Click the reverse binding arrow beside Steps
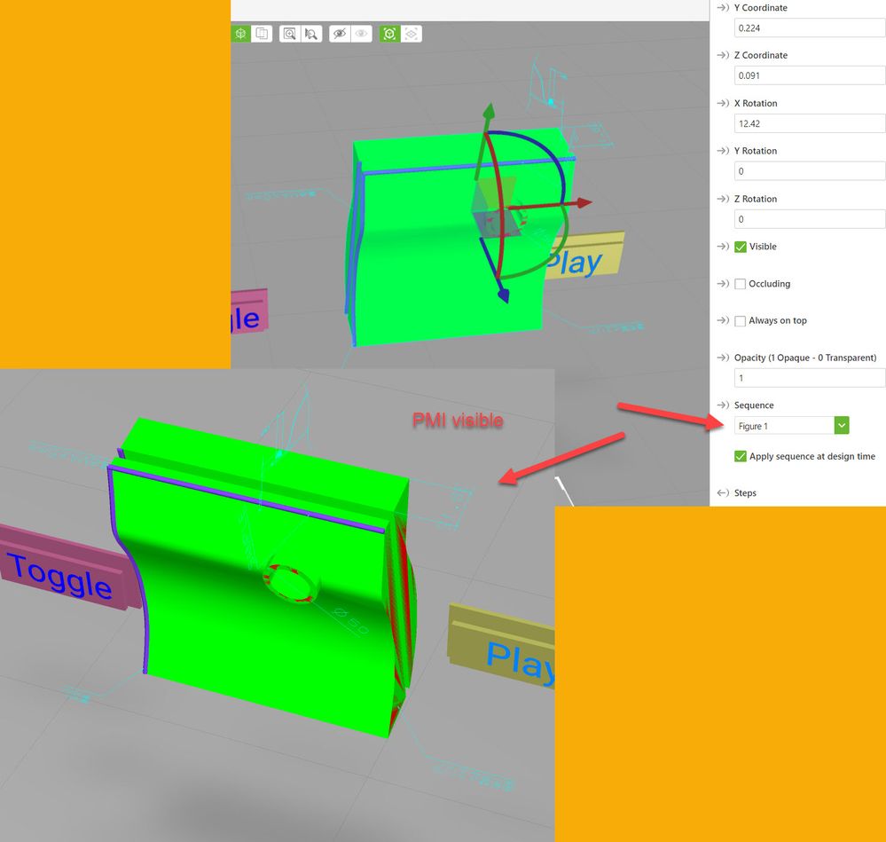The height and width of the screenshot is (842, 886). [723, 492]
